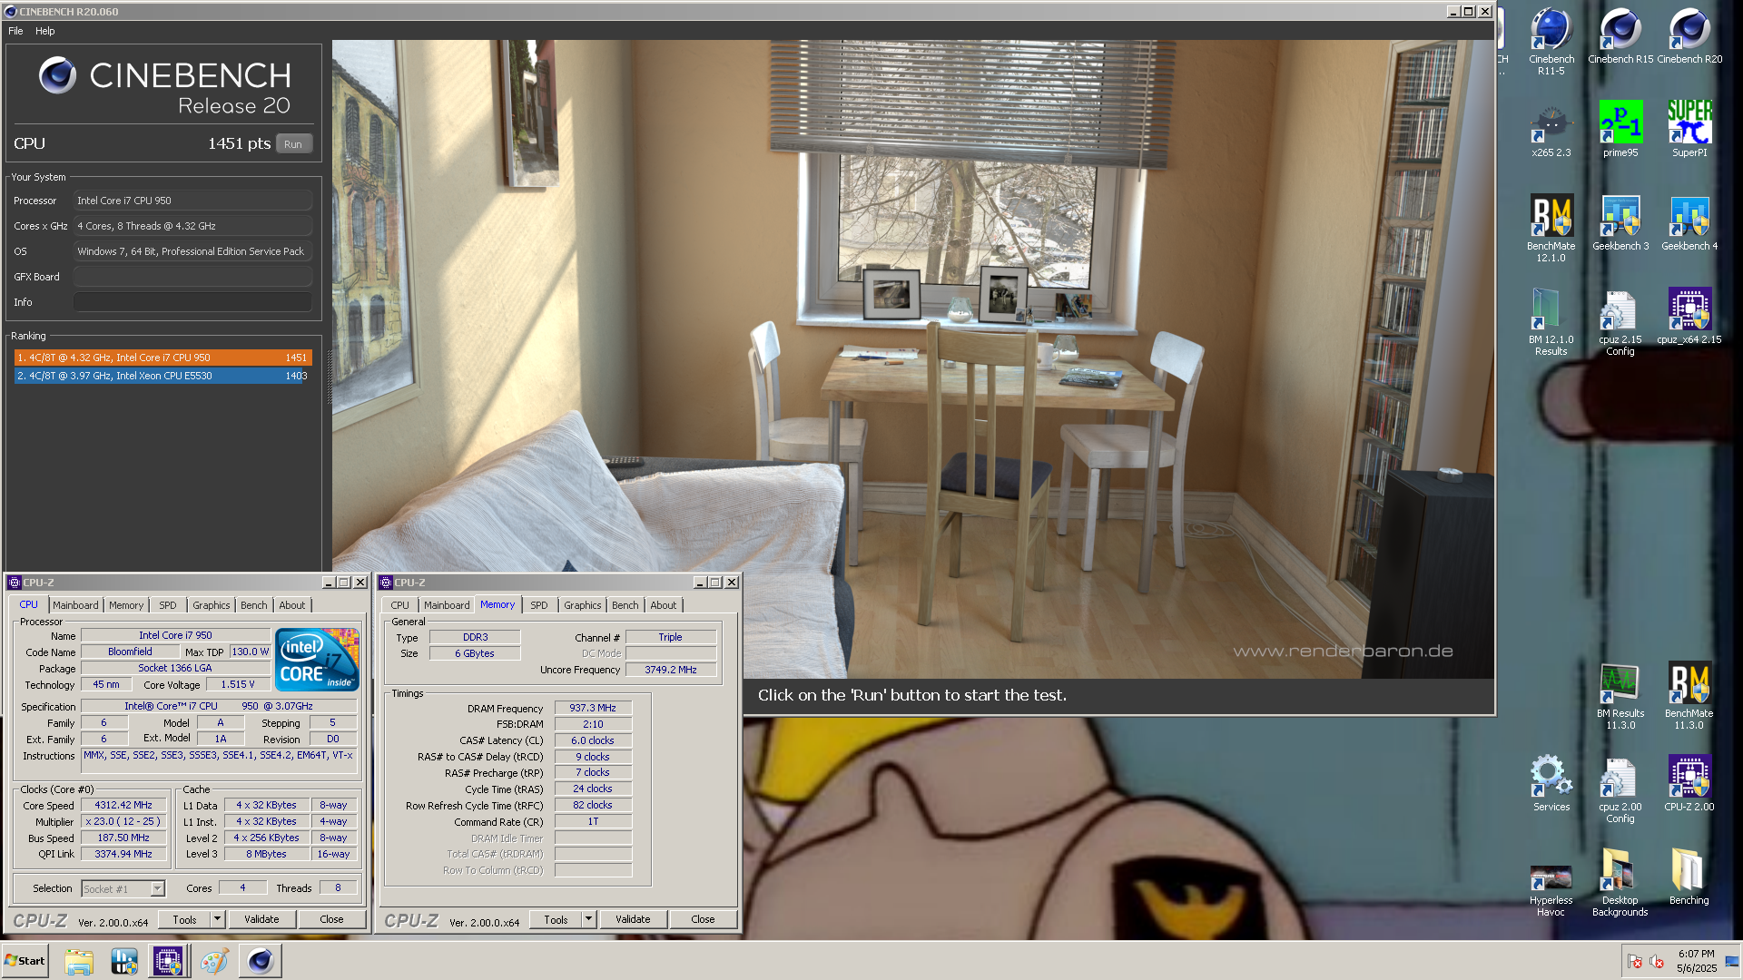Open Desktop Backgrounds folder
The height and width of the screenshot is (980, 1743).
(1620, 883)
